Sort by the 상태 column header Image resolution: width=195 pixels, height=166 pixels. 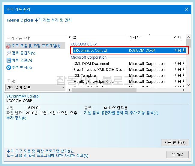179,37
